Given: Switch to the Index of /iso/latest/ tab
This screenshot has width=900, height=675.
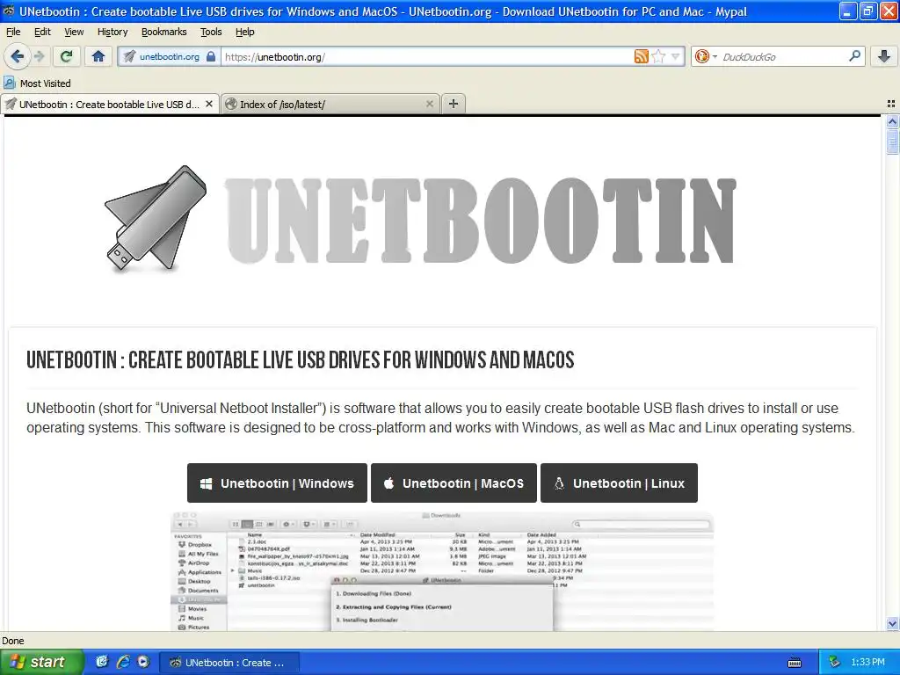Looking at the screenshot, I should pyautogui.click(x=330, y=104).
